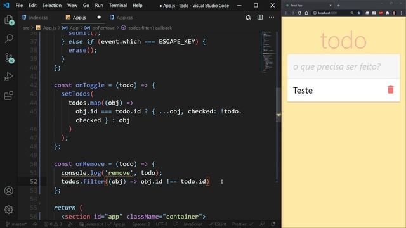Open the Extensions view
The image size is (406, 228).
(x=8, y=96)
